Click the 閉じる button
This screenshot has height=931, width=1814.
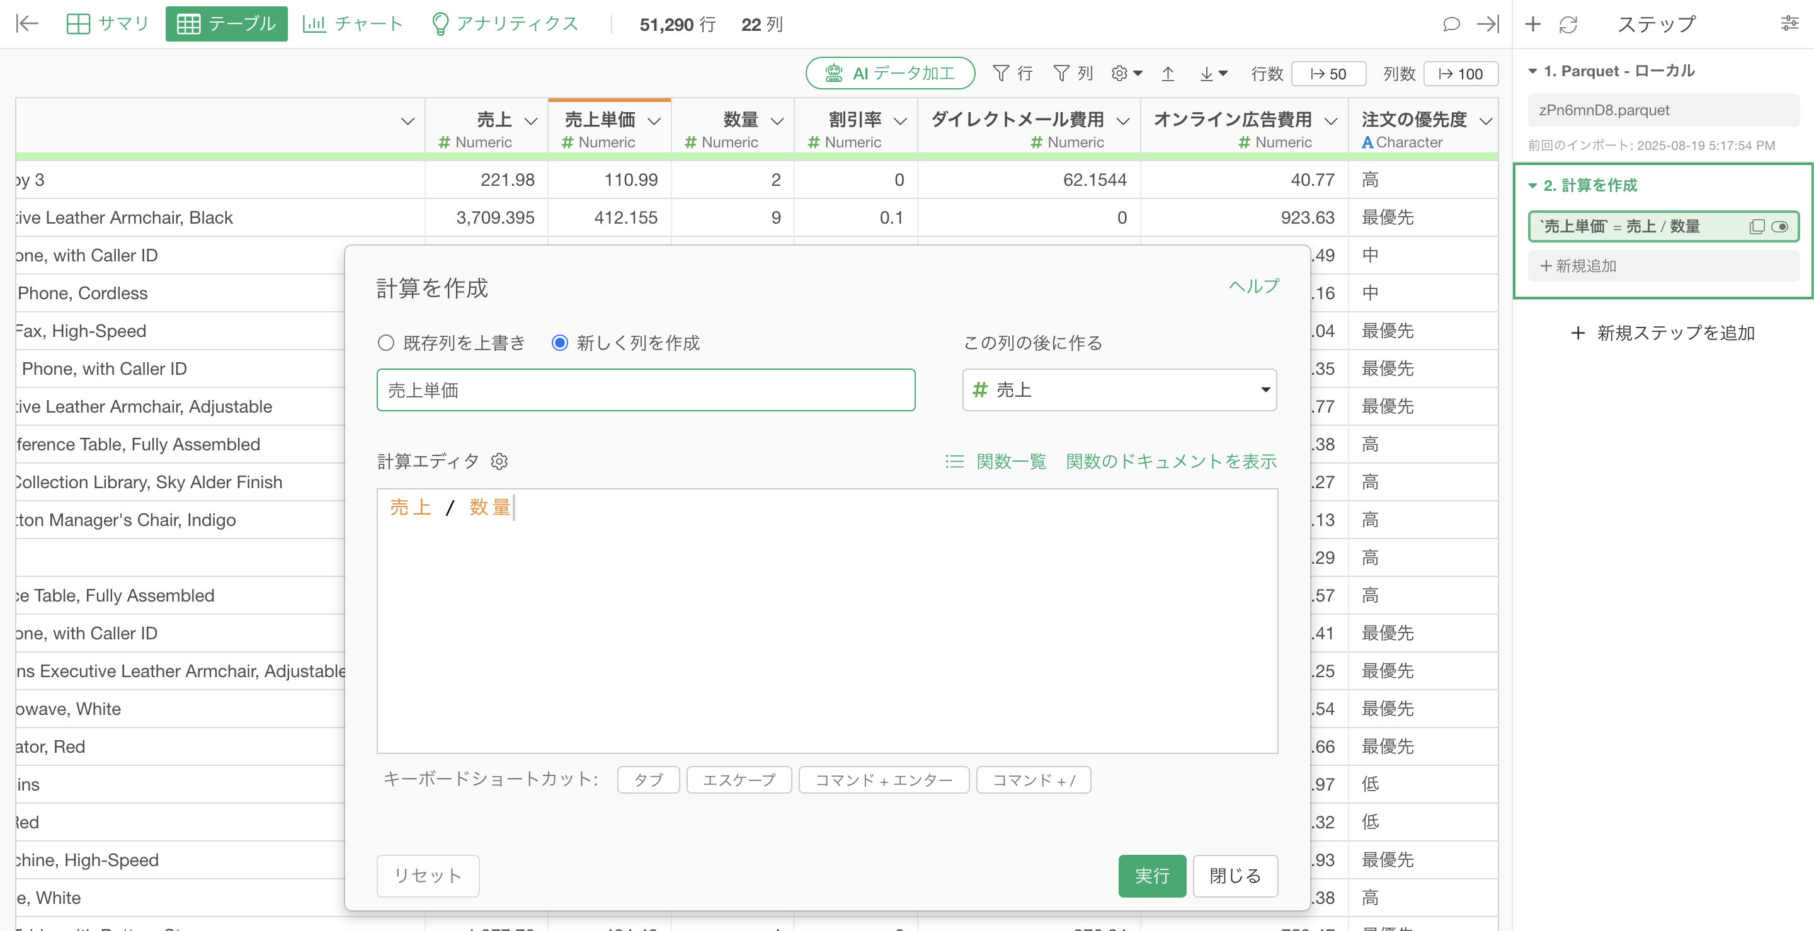[x=1235, y=876]
